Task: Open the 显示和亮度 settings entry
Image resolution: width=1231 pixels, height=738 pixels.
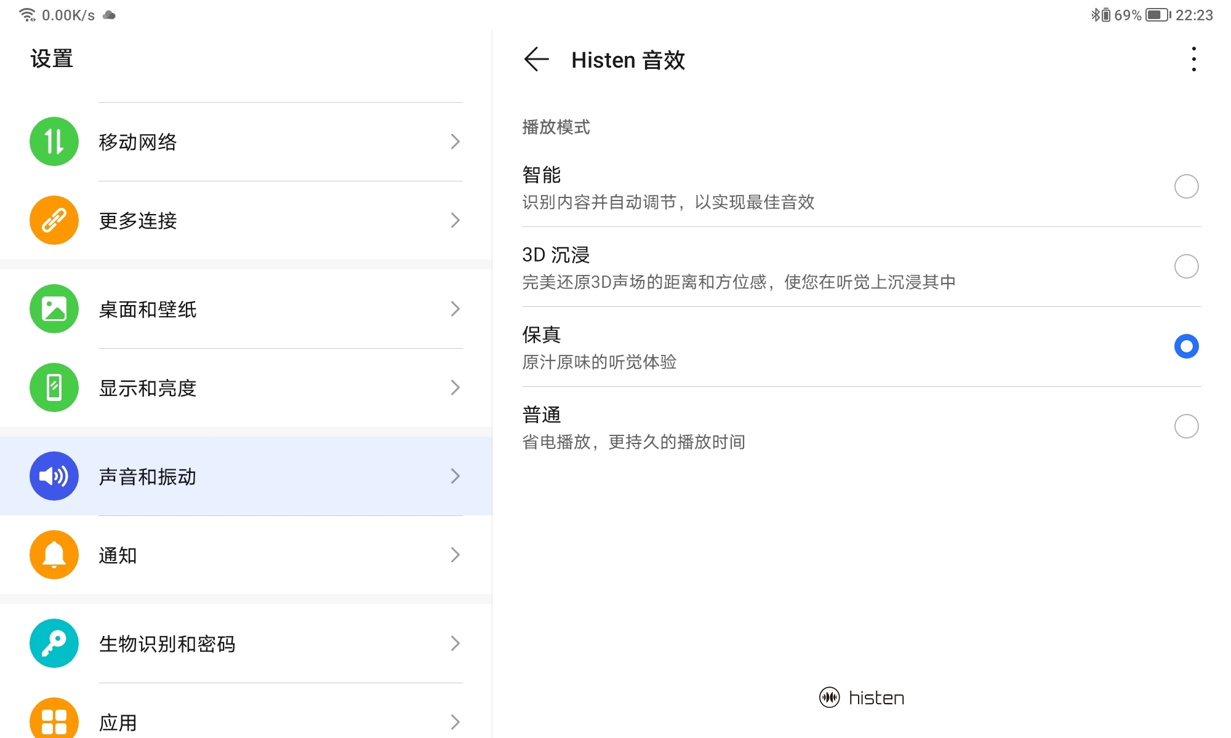Action: click(x=246, y=387)
